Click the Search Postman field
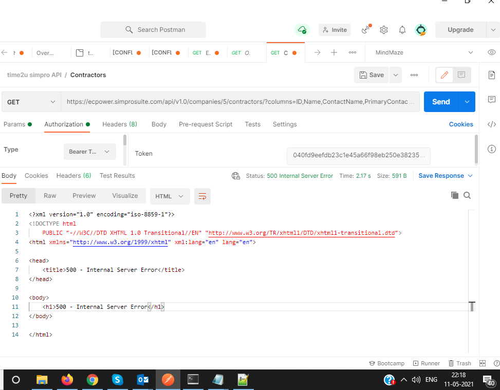This screenshot has width=500, height=390. pos(153,30)
